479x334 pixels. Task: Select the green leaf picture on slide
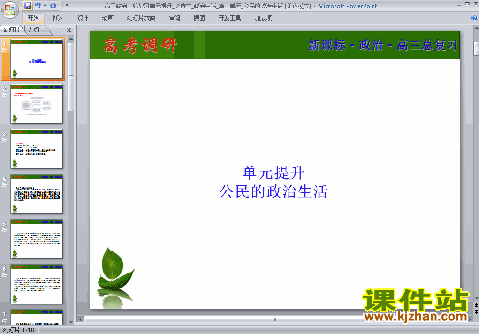[116, 277]
